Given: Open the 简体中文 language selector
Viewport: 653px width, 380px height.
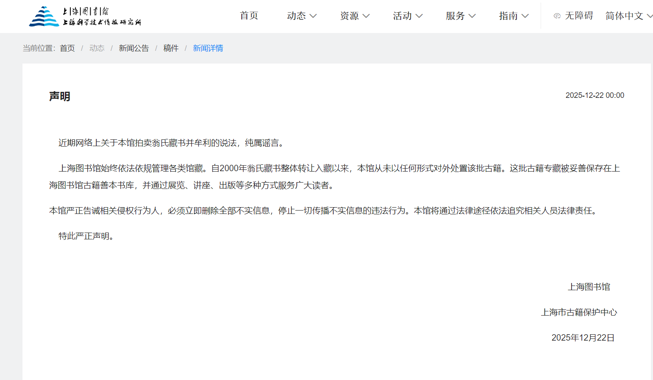Looking at the screenshot, I should tap(628, 16).
